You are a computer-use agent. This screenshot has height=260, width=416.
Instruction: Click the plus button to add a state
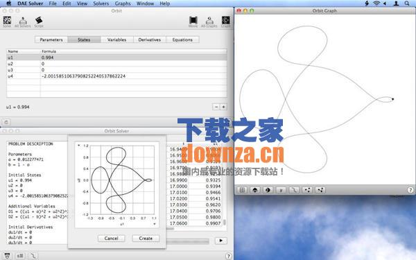(223, 107)
